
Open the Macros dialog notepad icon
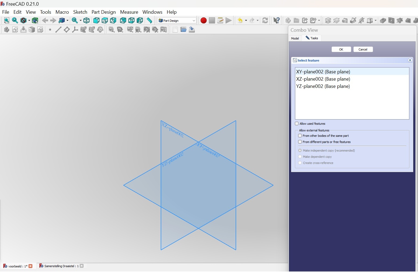point(220,20)
